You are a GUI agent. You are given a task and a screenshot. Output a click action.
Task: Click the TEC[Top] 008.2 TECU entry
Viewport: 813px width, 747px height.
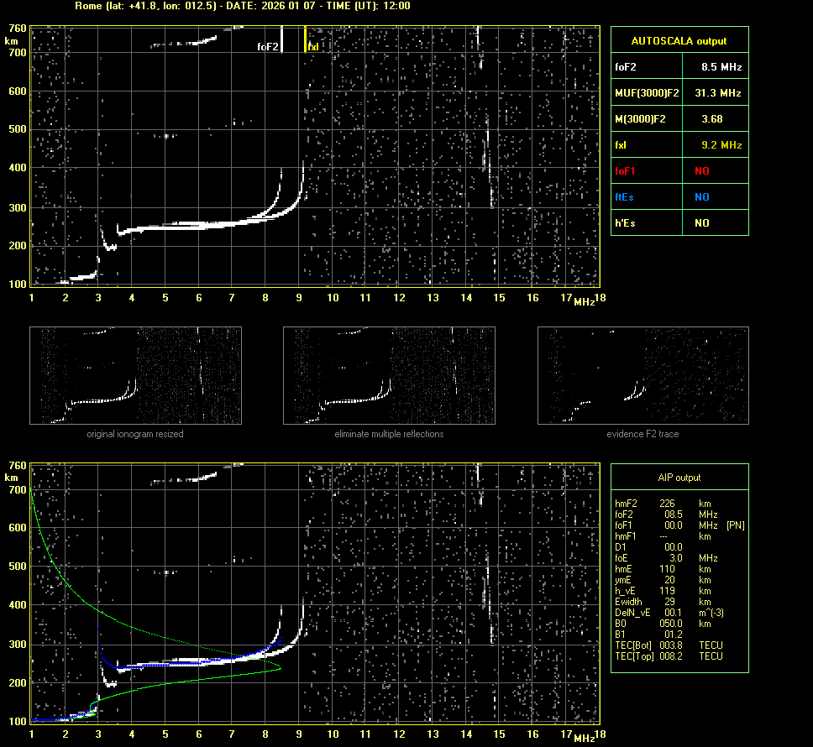tap(669, 656)
